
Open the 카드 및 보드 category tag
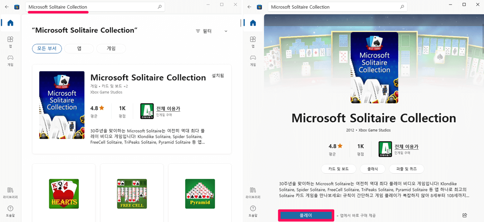coord(339,169)
